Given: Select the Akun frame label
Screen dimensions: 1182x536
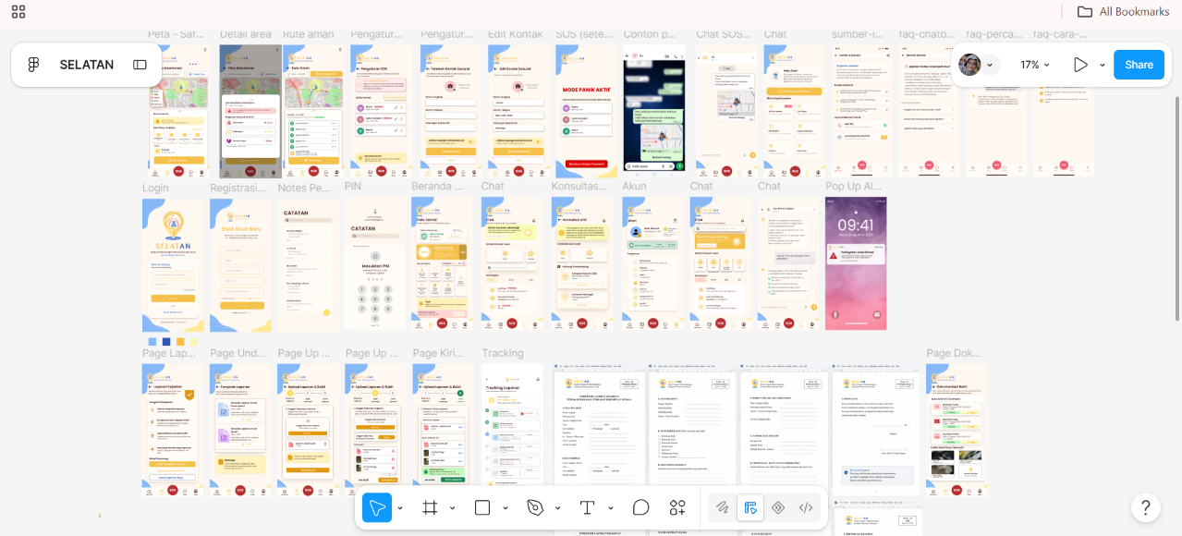Looking at the screenshot, I should [634, 187].
